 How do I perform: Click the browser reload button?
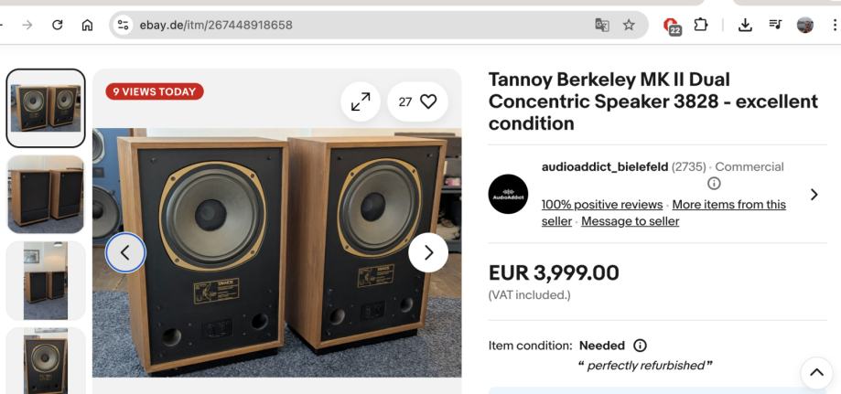pos(58,26)
